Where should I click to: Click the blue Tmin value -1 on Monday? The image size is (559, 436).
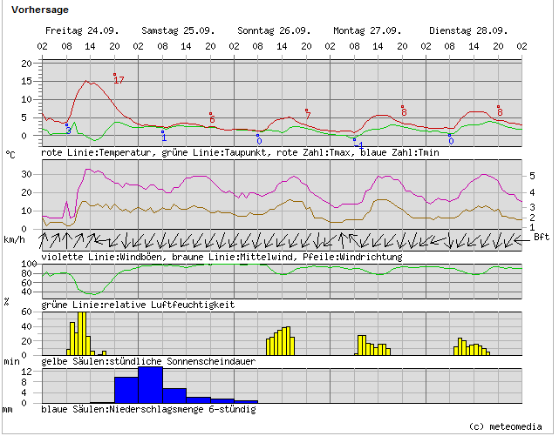click(x=359, y=145)
